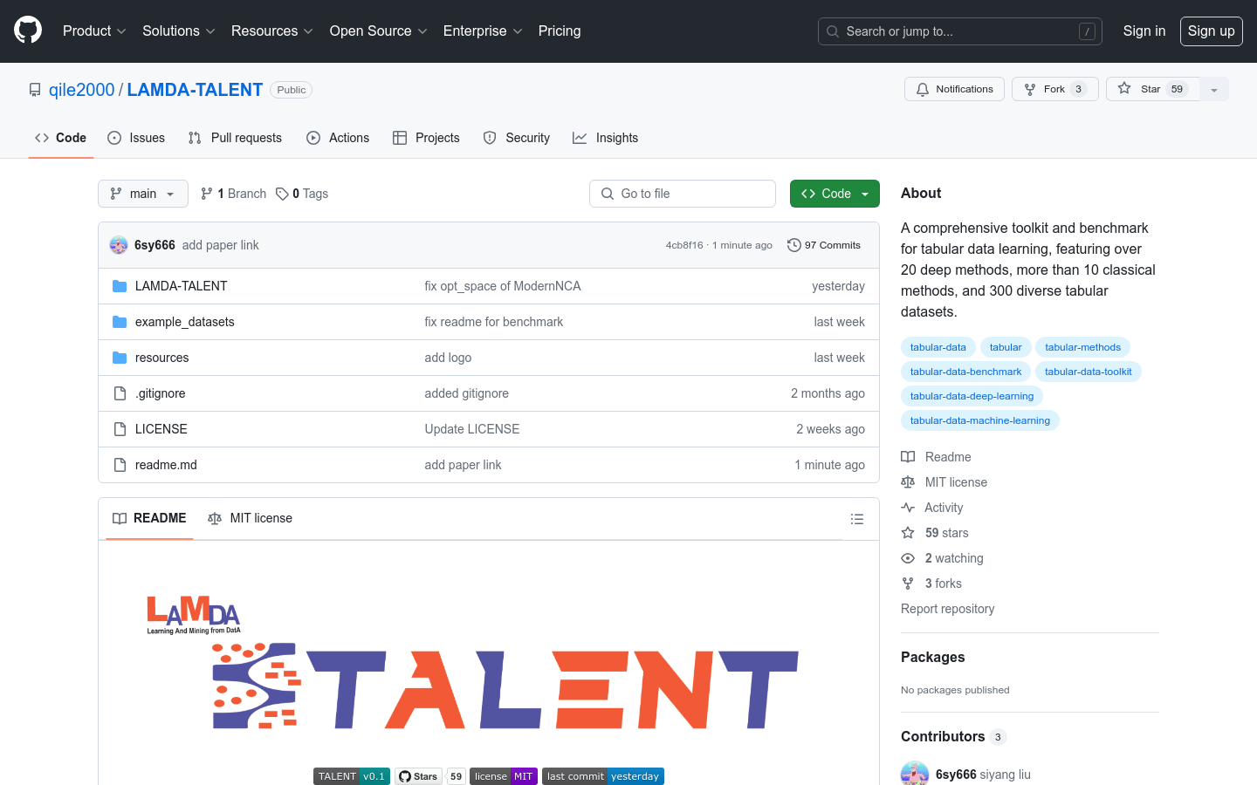Go to the Pricing page

[560, 31]
